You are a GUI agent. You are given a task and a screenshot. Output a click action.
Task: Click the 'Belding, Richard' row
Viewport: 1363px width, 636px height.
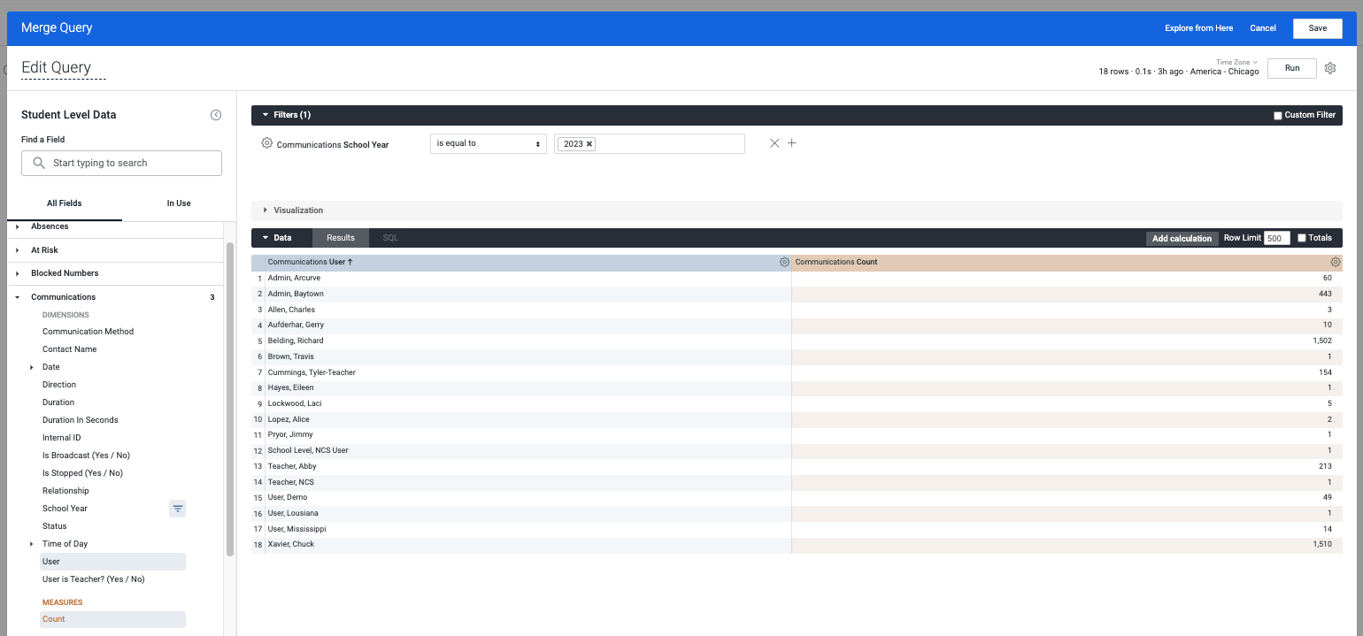[x=797, y=341]
